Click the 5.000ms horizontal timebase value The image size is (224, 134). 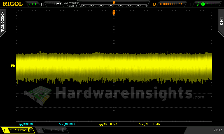point(54,4)
